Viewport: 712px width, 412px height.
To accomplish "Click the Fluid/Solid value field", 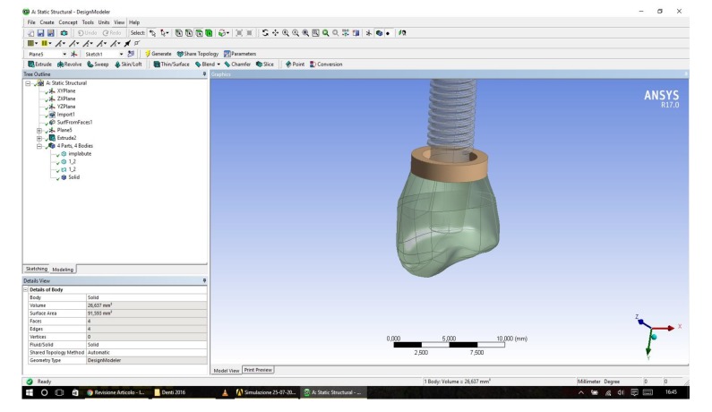I will [143, 344].
